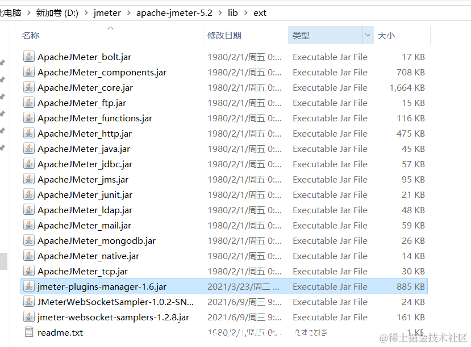This screenshot has height=347, width=471.
Task: Click the 1,664 KB size cell
Action: coord(407,87)
